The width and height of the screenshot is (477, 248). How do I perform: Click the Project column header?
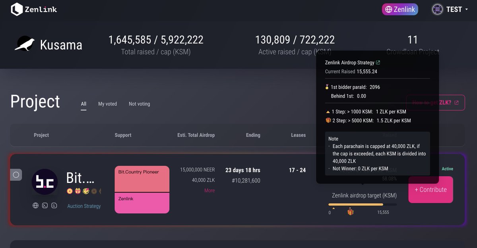[41, 135]
